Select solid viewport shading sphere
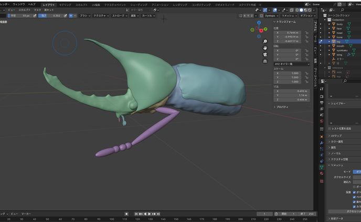The height and width of the screenshot is (222, 361). tap(301, 10)
